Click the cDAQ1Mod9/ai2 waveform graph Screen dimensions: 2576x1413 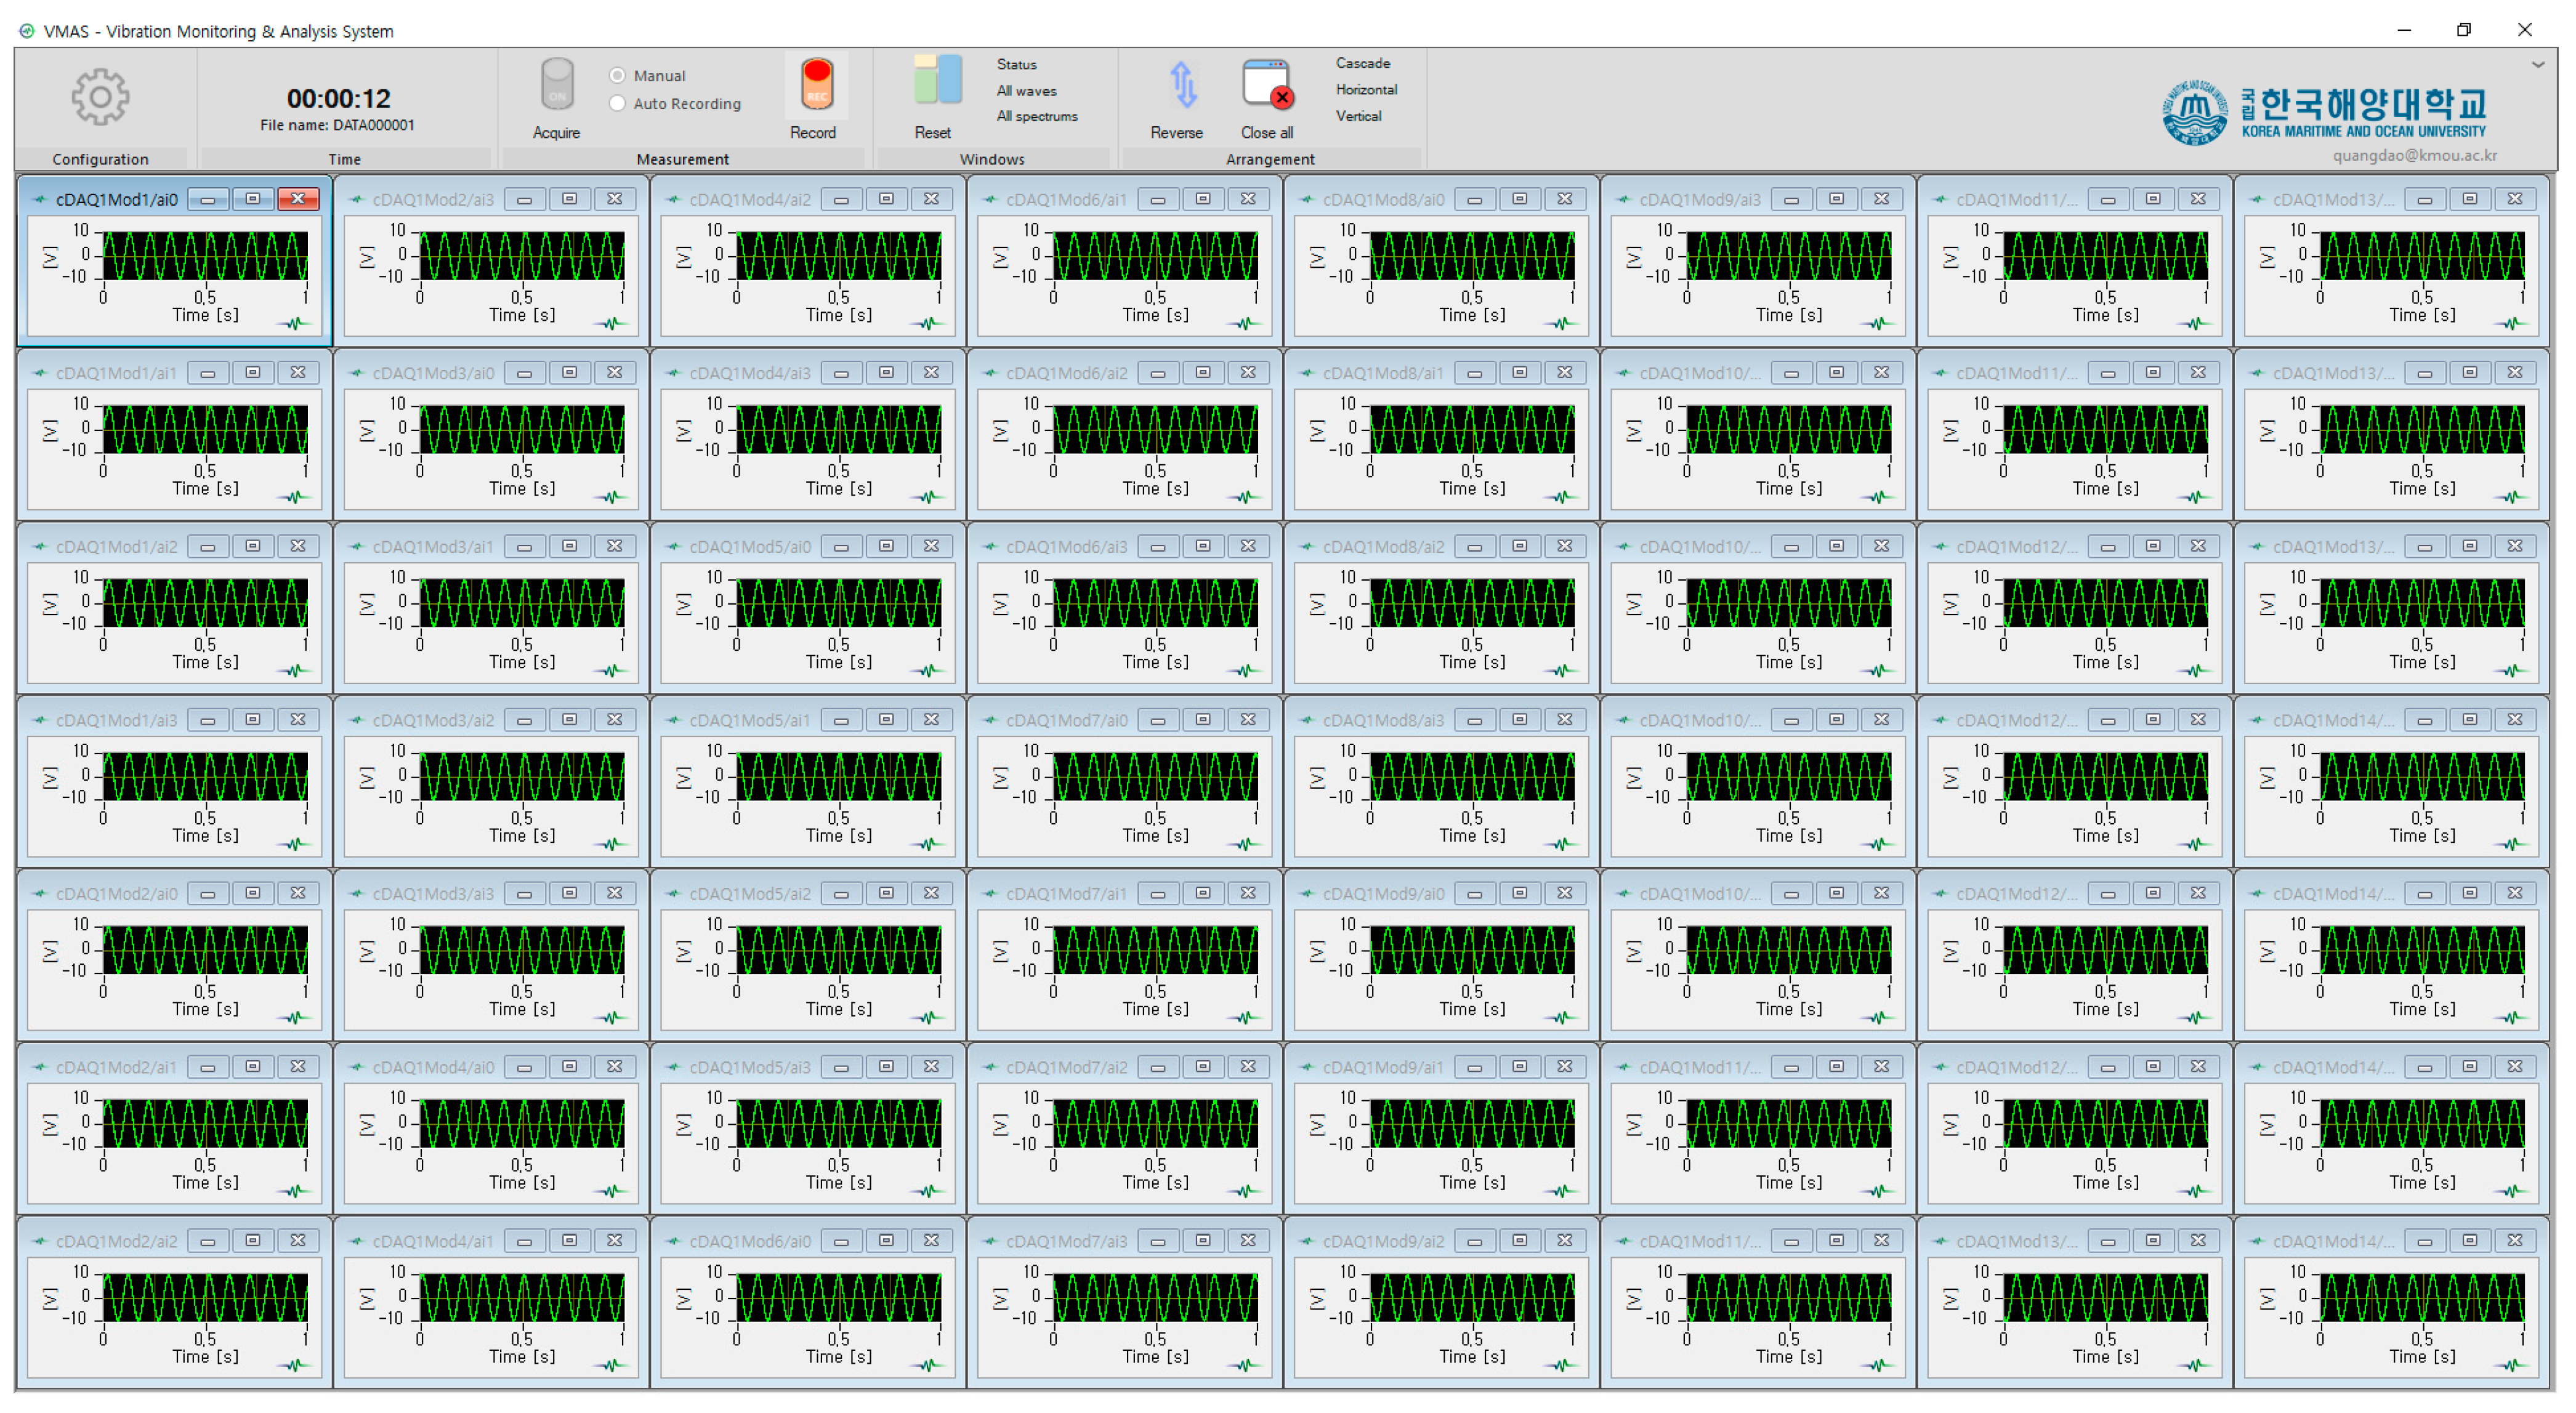[x=1472, y=1297]
